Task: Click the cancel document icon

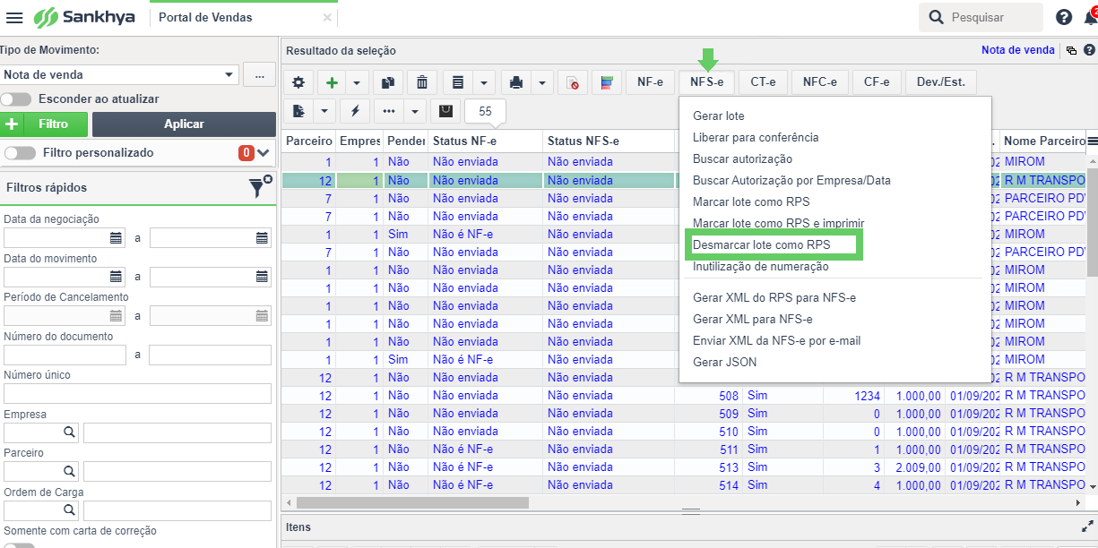Action: [x=572, y=82]
